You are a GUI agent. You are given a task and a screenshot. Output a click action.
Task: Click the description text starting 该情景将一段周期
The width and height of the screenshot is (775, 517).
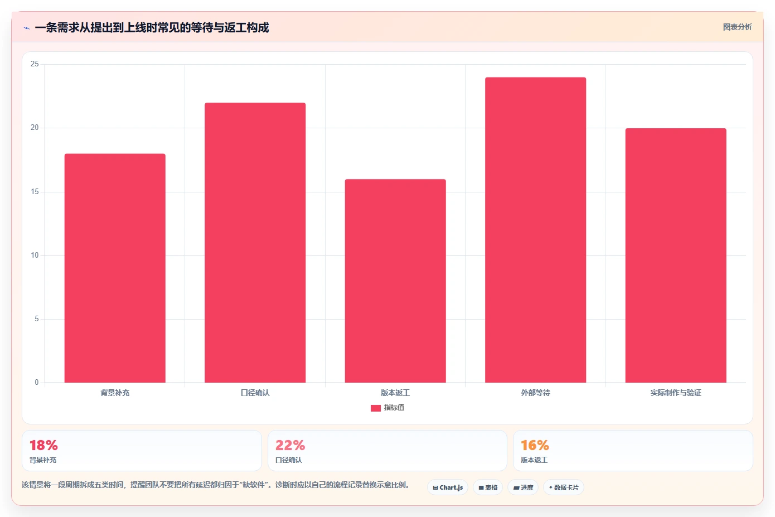coord(216,485)
